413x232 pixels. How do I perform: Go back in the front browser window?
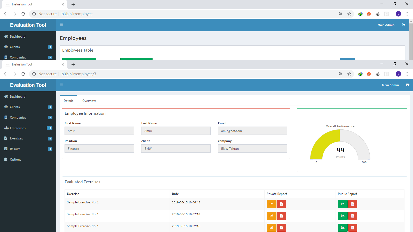pos(6,74)
